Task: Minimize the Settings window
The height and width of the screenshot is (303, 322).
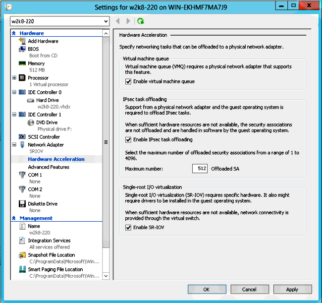Action: point(281,5)
